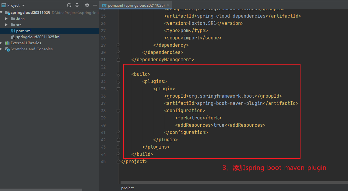This screenshot has width=348, height=191.
Task: Expand the src folder
Action: click(6, 25)
